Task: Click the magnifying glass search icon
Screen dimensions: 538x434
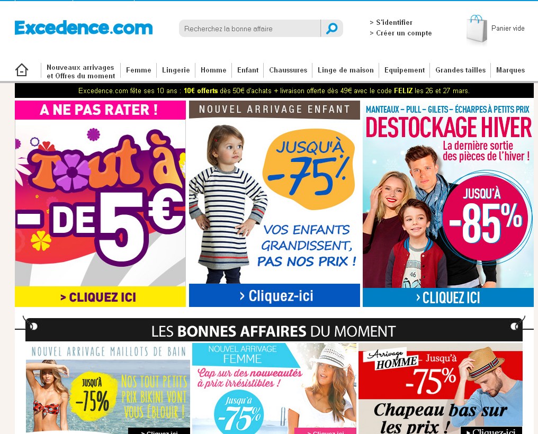Action: [332, 29]
